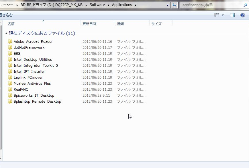Screen dimensions: 249x168
Task: Click the 2012/06/28 9:11 date cell
Action: [x=96, y=96]
